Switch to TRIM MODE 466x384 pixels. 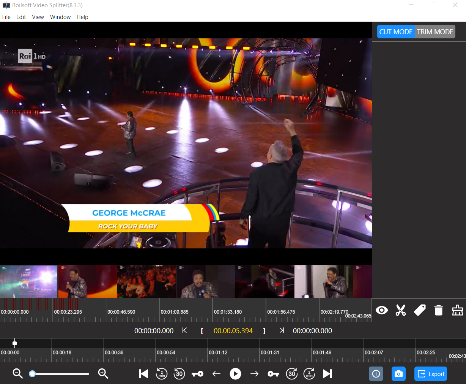pyautogui.click(x=435, y=32)
